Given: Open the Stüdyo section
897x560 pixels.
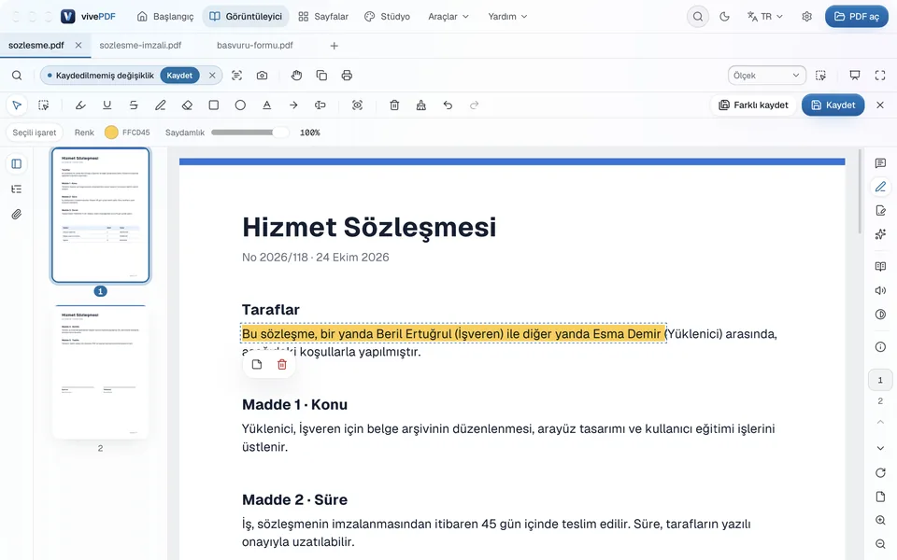Looking at the screenshot, I should click(x=387, y=17).
